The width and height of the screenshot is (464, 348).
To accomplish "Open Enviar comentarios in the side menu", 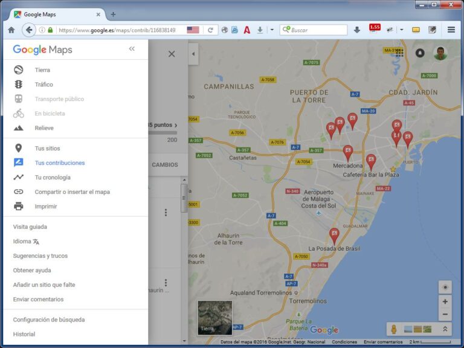I will (x=38, y=299).
